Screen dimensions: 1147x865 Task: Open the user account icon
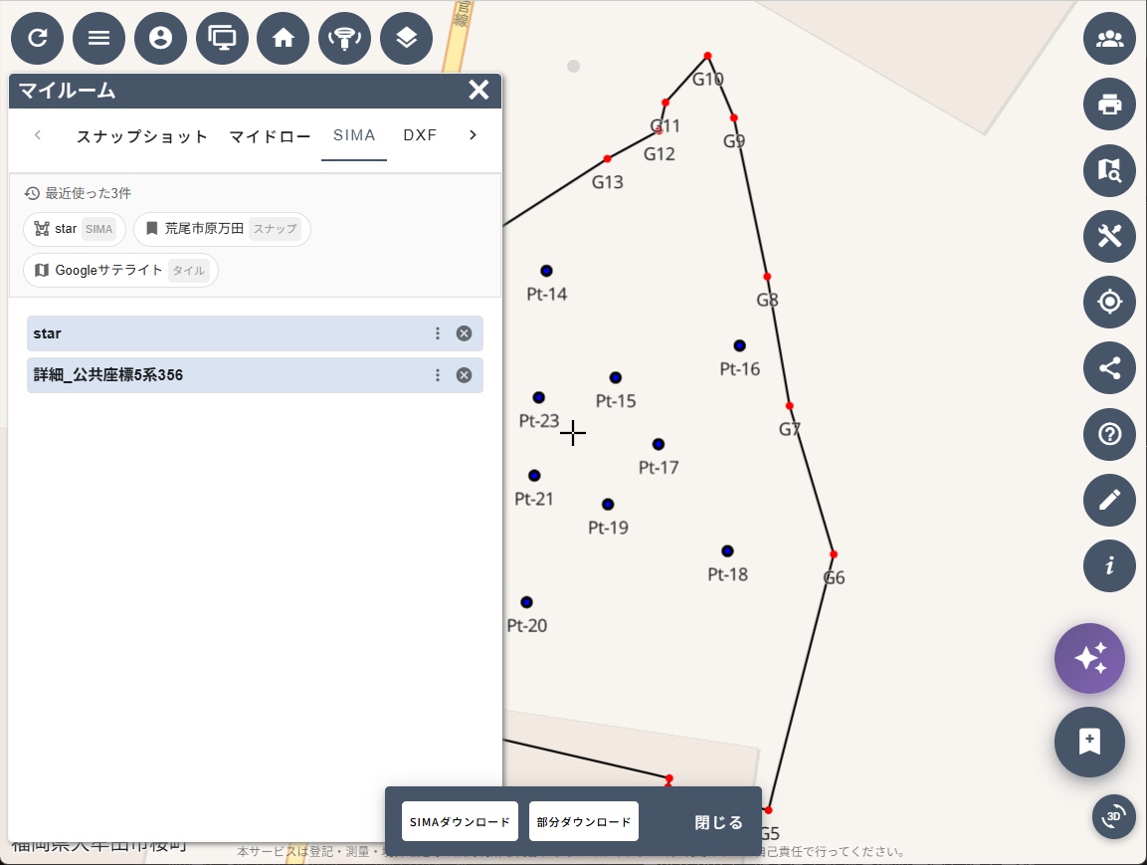[x=160, y=38]
